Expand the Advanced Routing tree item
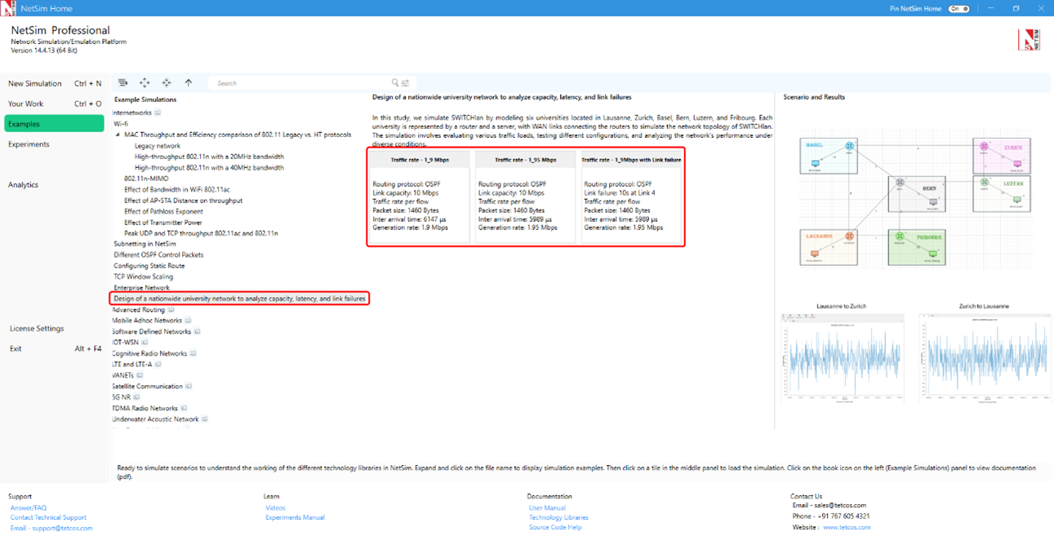This screenshot has height=536, width=1054. pos(139,310)
